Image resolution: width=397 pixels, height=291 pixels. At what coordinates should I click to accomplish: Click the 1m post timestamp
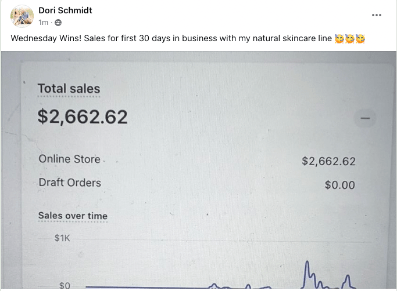[x=43, y=23]
